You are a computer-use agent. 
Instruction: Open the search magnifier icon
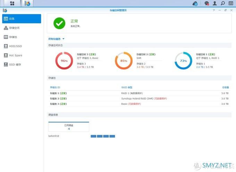[x=222, y=3]
